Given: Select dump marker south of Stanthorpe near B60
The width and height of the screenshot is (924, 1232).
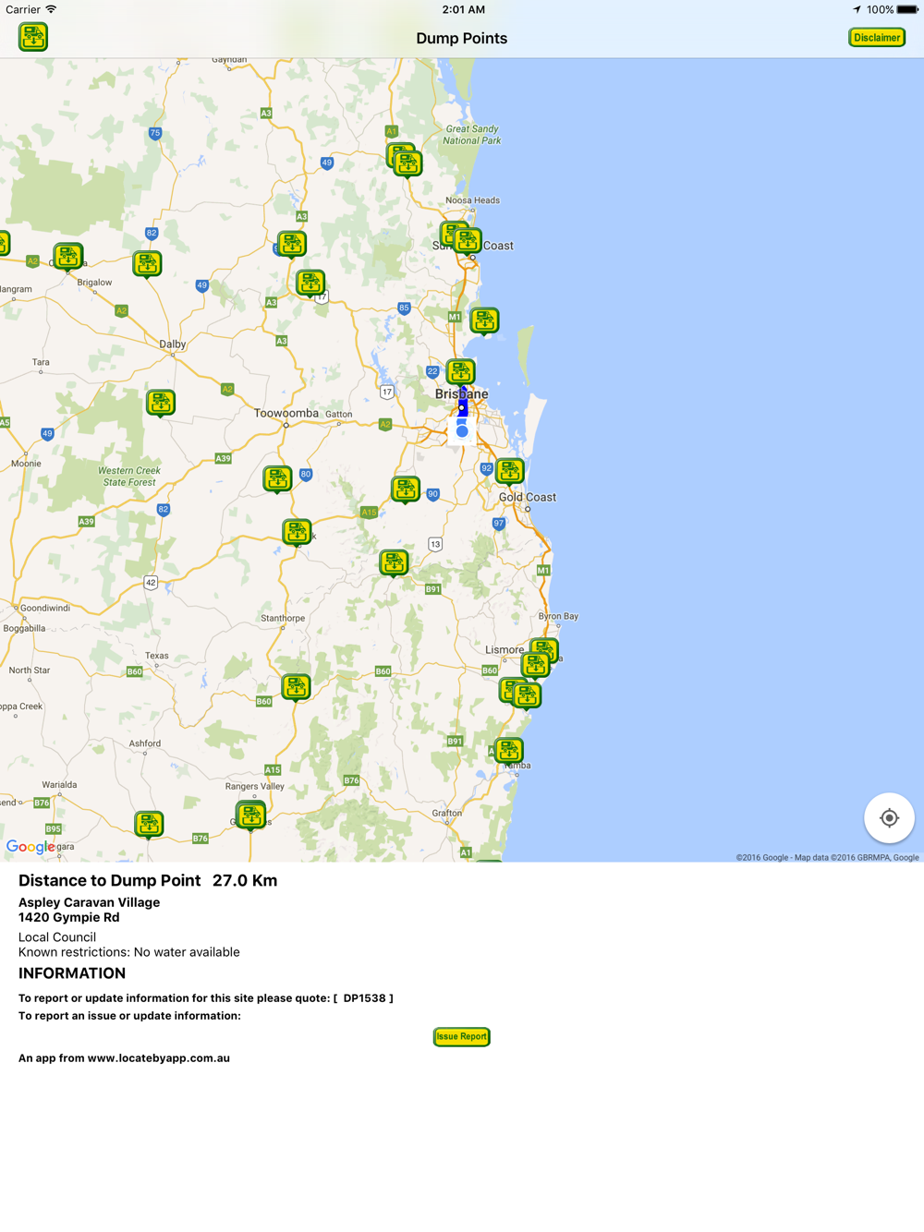Looking at the screenshot, I should pos(296,686).
